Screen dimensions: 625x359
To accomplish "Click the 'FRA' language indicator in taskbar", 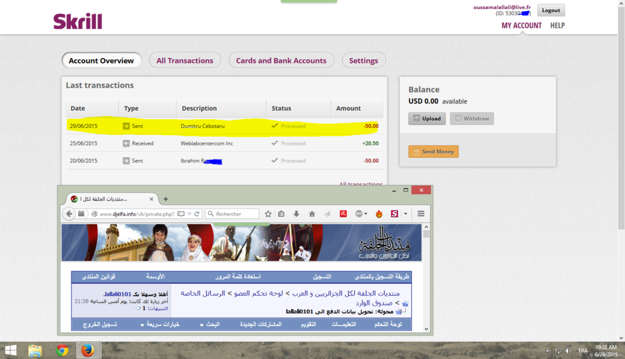I will pyautogui.click(x=583, y=350).
